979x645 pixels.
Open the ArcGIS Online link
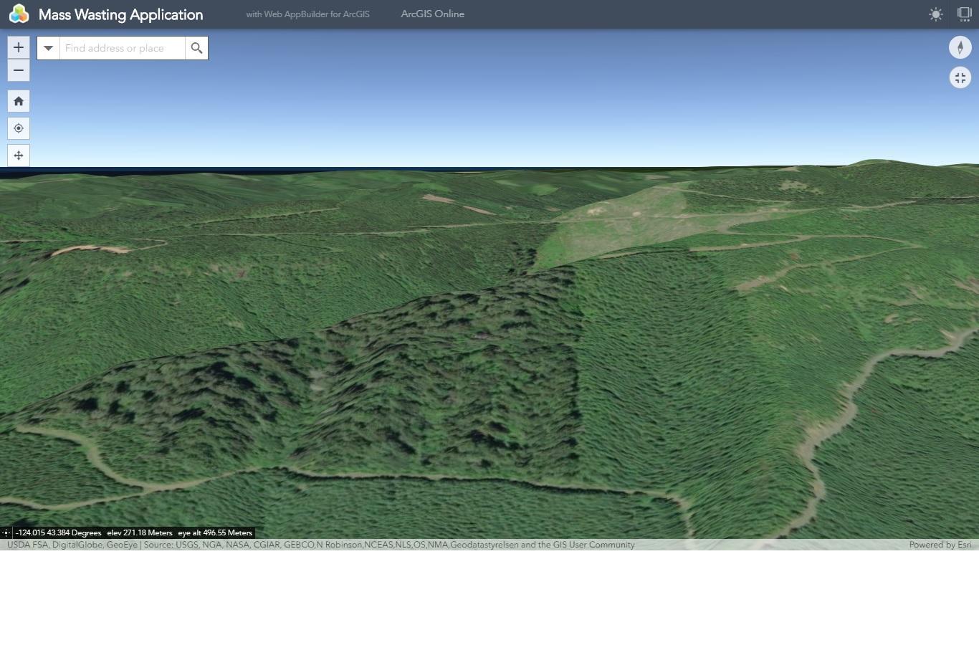(433, 14)
